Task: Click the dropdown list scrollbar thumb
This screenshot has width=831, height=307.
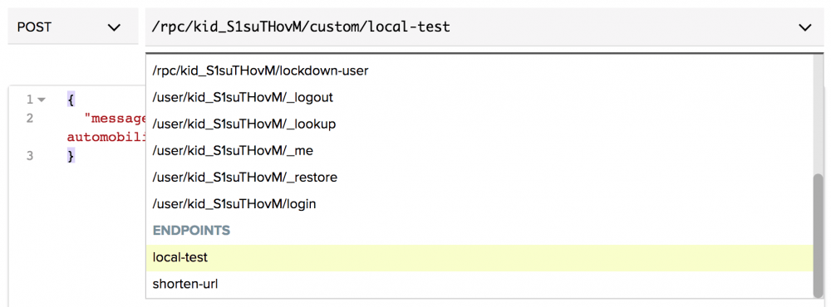Action: coord(819,235)
